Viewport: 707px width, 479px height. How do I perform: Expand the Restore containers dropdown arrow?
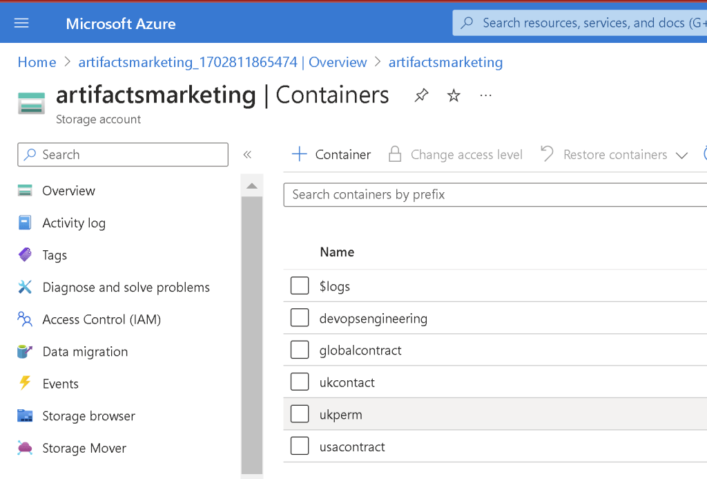coord(681,156)
